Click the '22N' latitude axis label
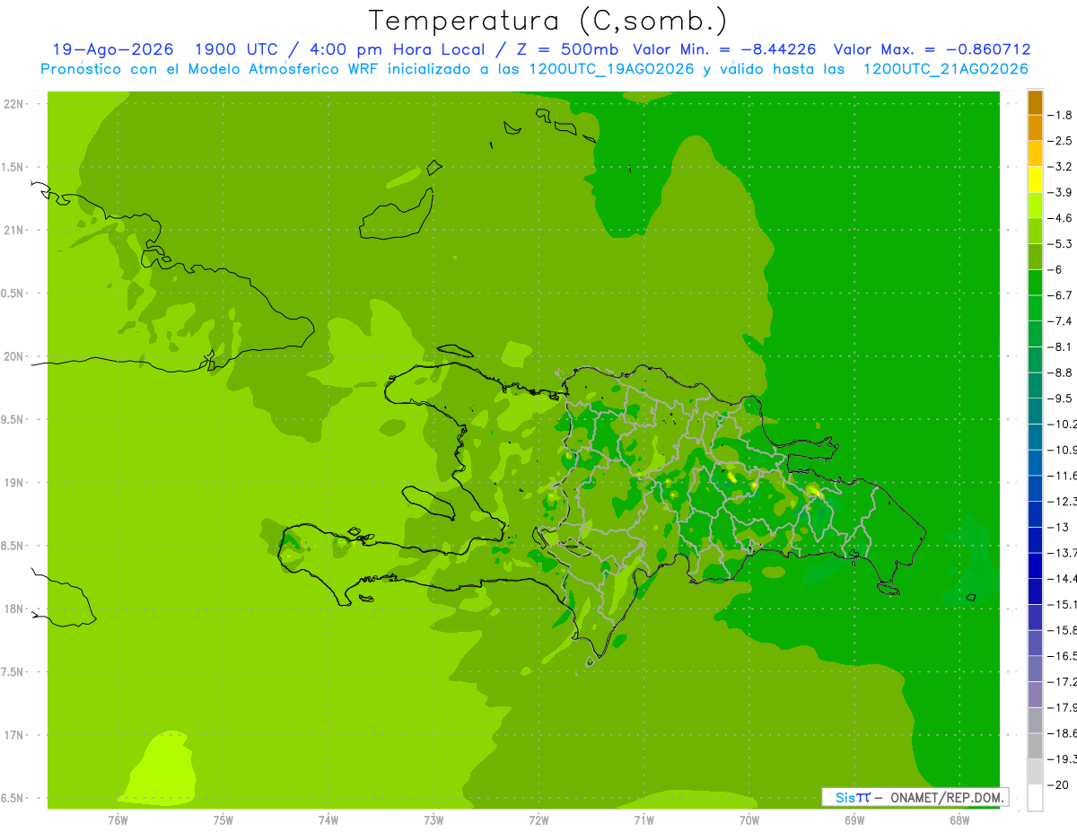 (x=13, y=103)
